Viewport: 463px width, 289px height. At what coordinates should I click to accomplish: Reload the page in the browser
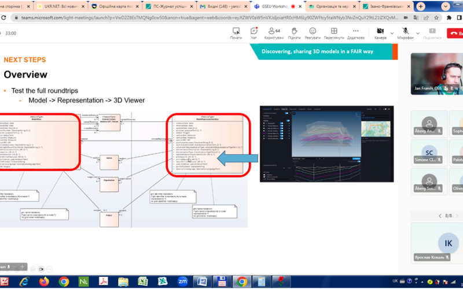(3, 18)
